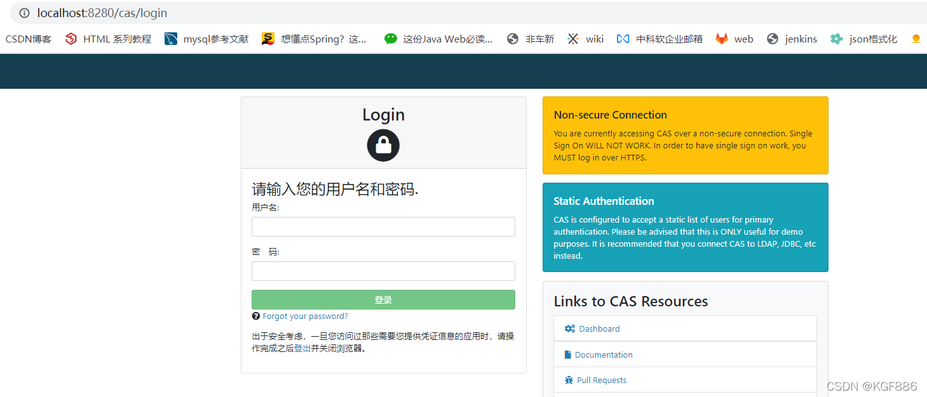Click the orange bookmark icon after json格式化
927x397 pixels.
tap(916, 39)
